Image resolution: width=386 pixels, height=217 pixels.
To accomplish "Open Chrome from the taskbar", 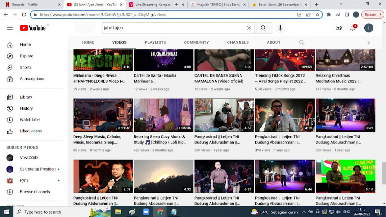I will pyautogui.click(x=160, y=212).
